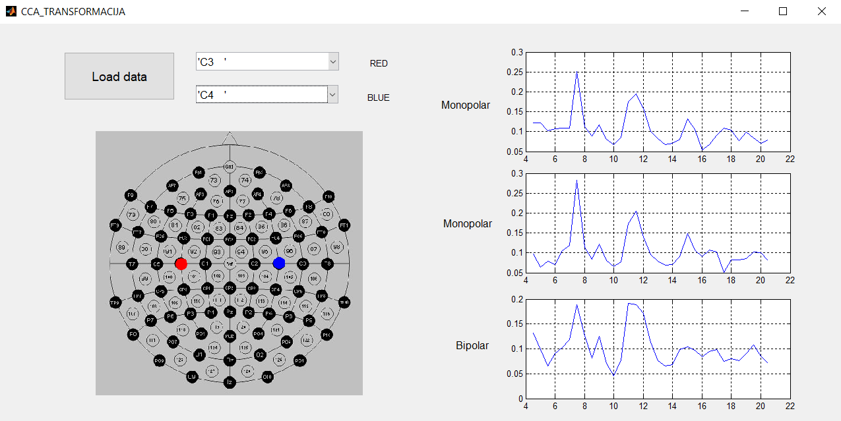841x421 pixels.
Task: Select the T8 electrode
Action: (x=327, y=263)
